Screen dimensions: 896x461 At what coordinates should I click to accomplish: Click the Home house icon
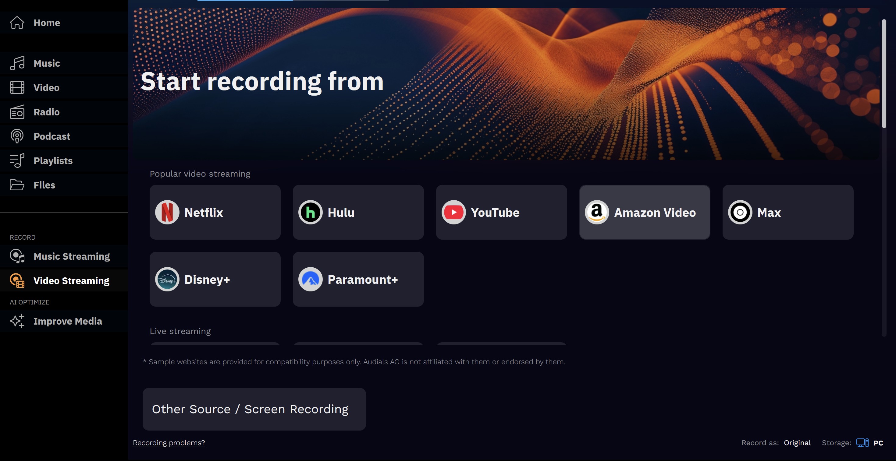click(x=17, y=23)
